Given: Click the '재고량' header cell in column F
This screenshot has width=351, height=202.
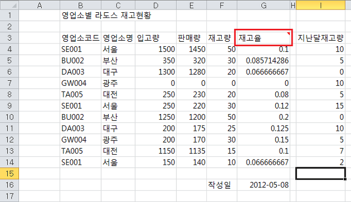Looking at the screenshot, I should (x=222, y=38).
